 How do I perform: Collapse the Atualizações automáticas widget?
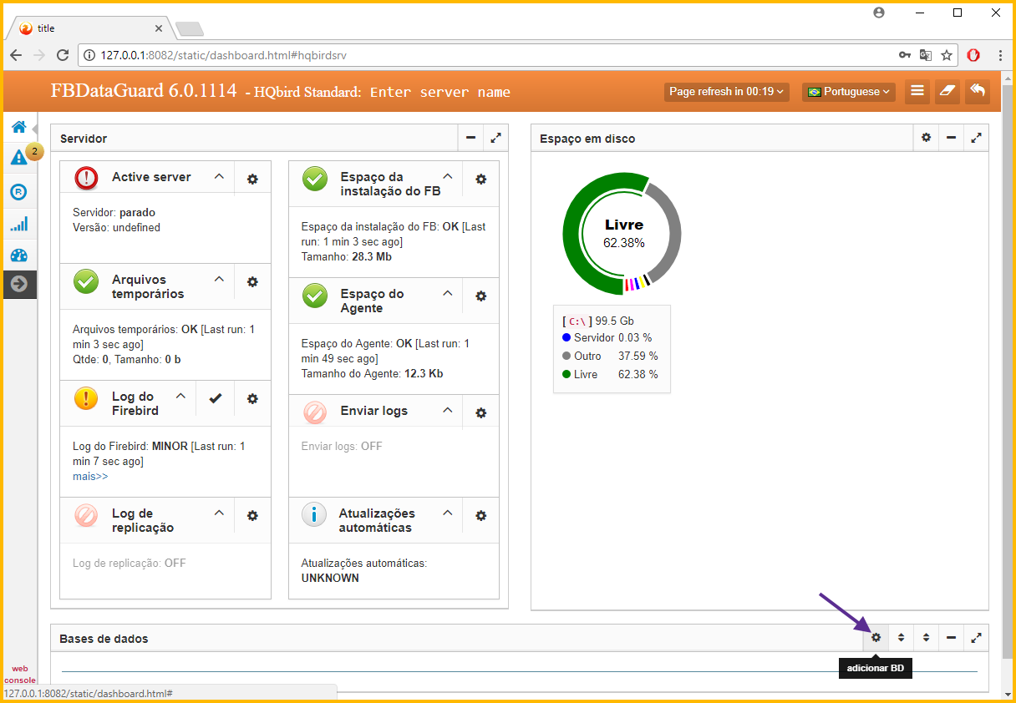point(447,513)
